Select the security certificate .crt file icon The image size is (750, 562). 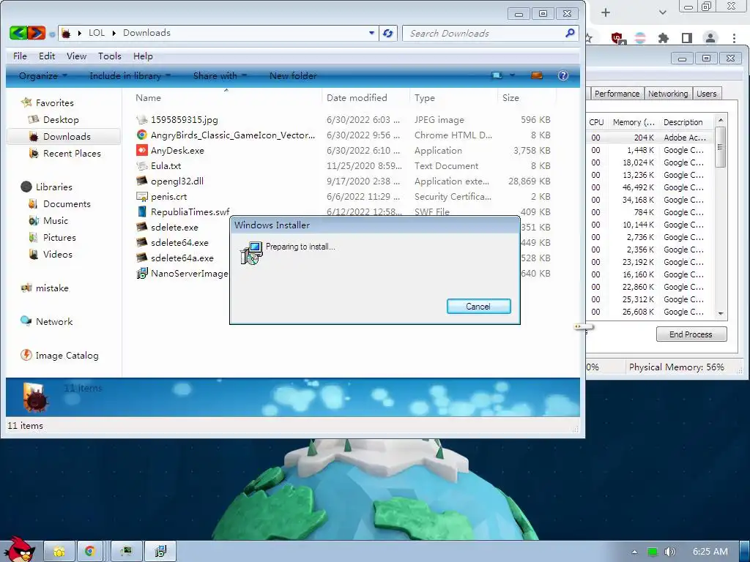coord(141,196)
